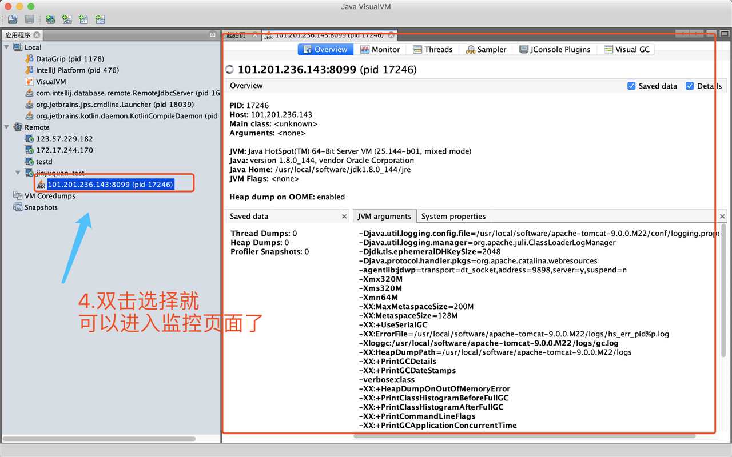Select the jinyuquan_test host icon
732x457 pixels.
pos(29,173)
